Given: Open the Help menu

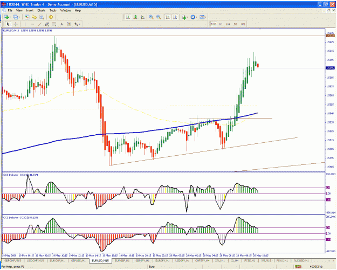Looking at the screenshot, I should click(78, 10).
